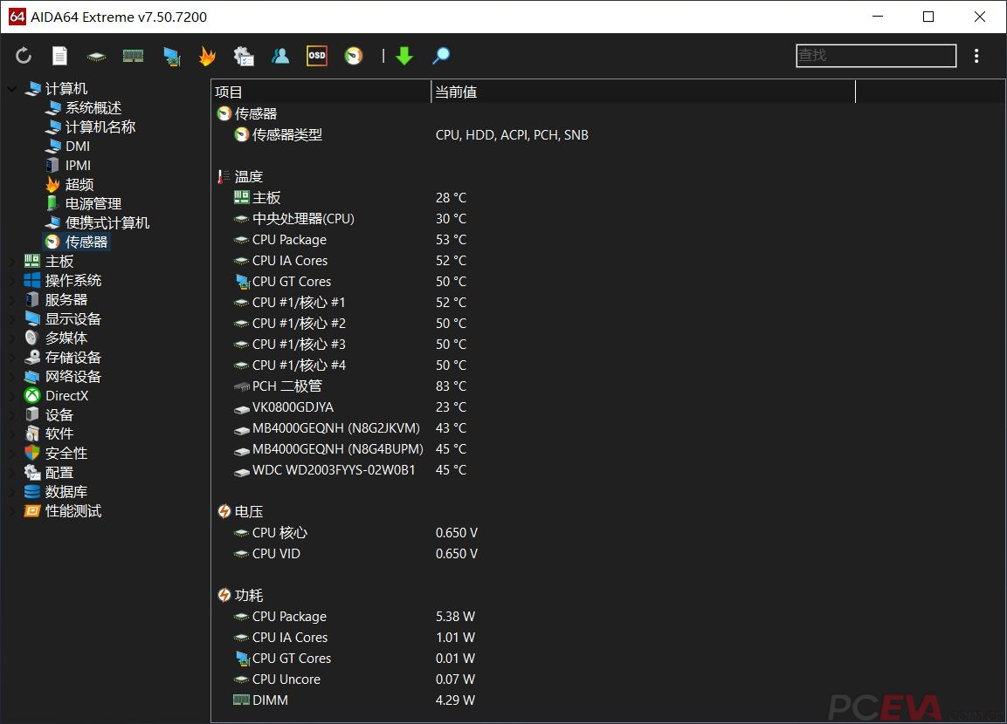Select 电源管理 in the tree
This screenshot has height=724, width=1007.
pyautogui.click(x=93, y=204)
